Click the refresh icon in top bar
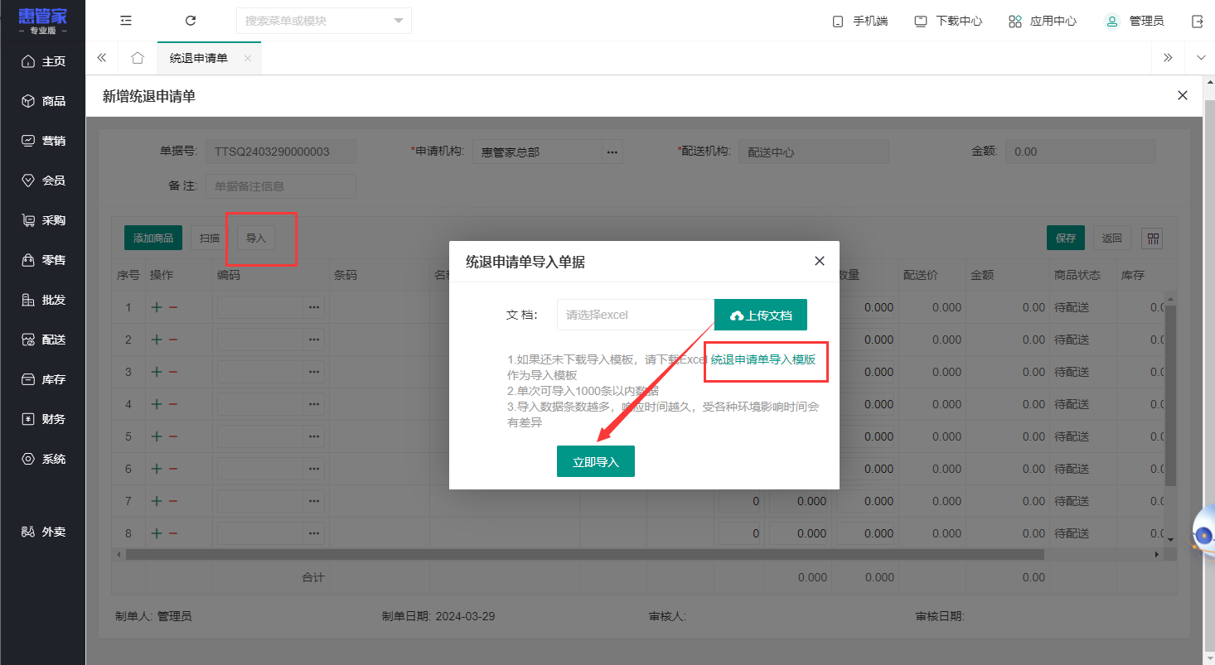The image size is (1215, 665). pos(191,21)
